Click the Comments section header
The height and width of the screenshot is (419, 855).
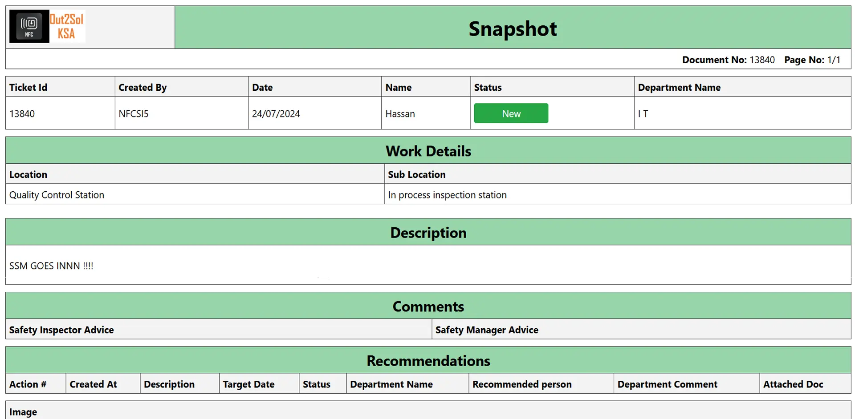pos(428,306)
